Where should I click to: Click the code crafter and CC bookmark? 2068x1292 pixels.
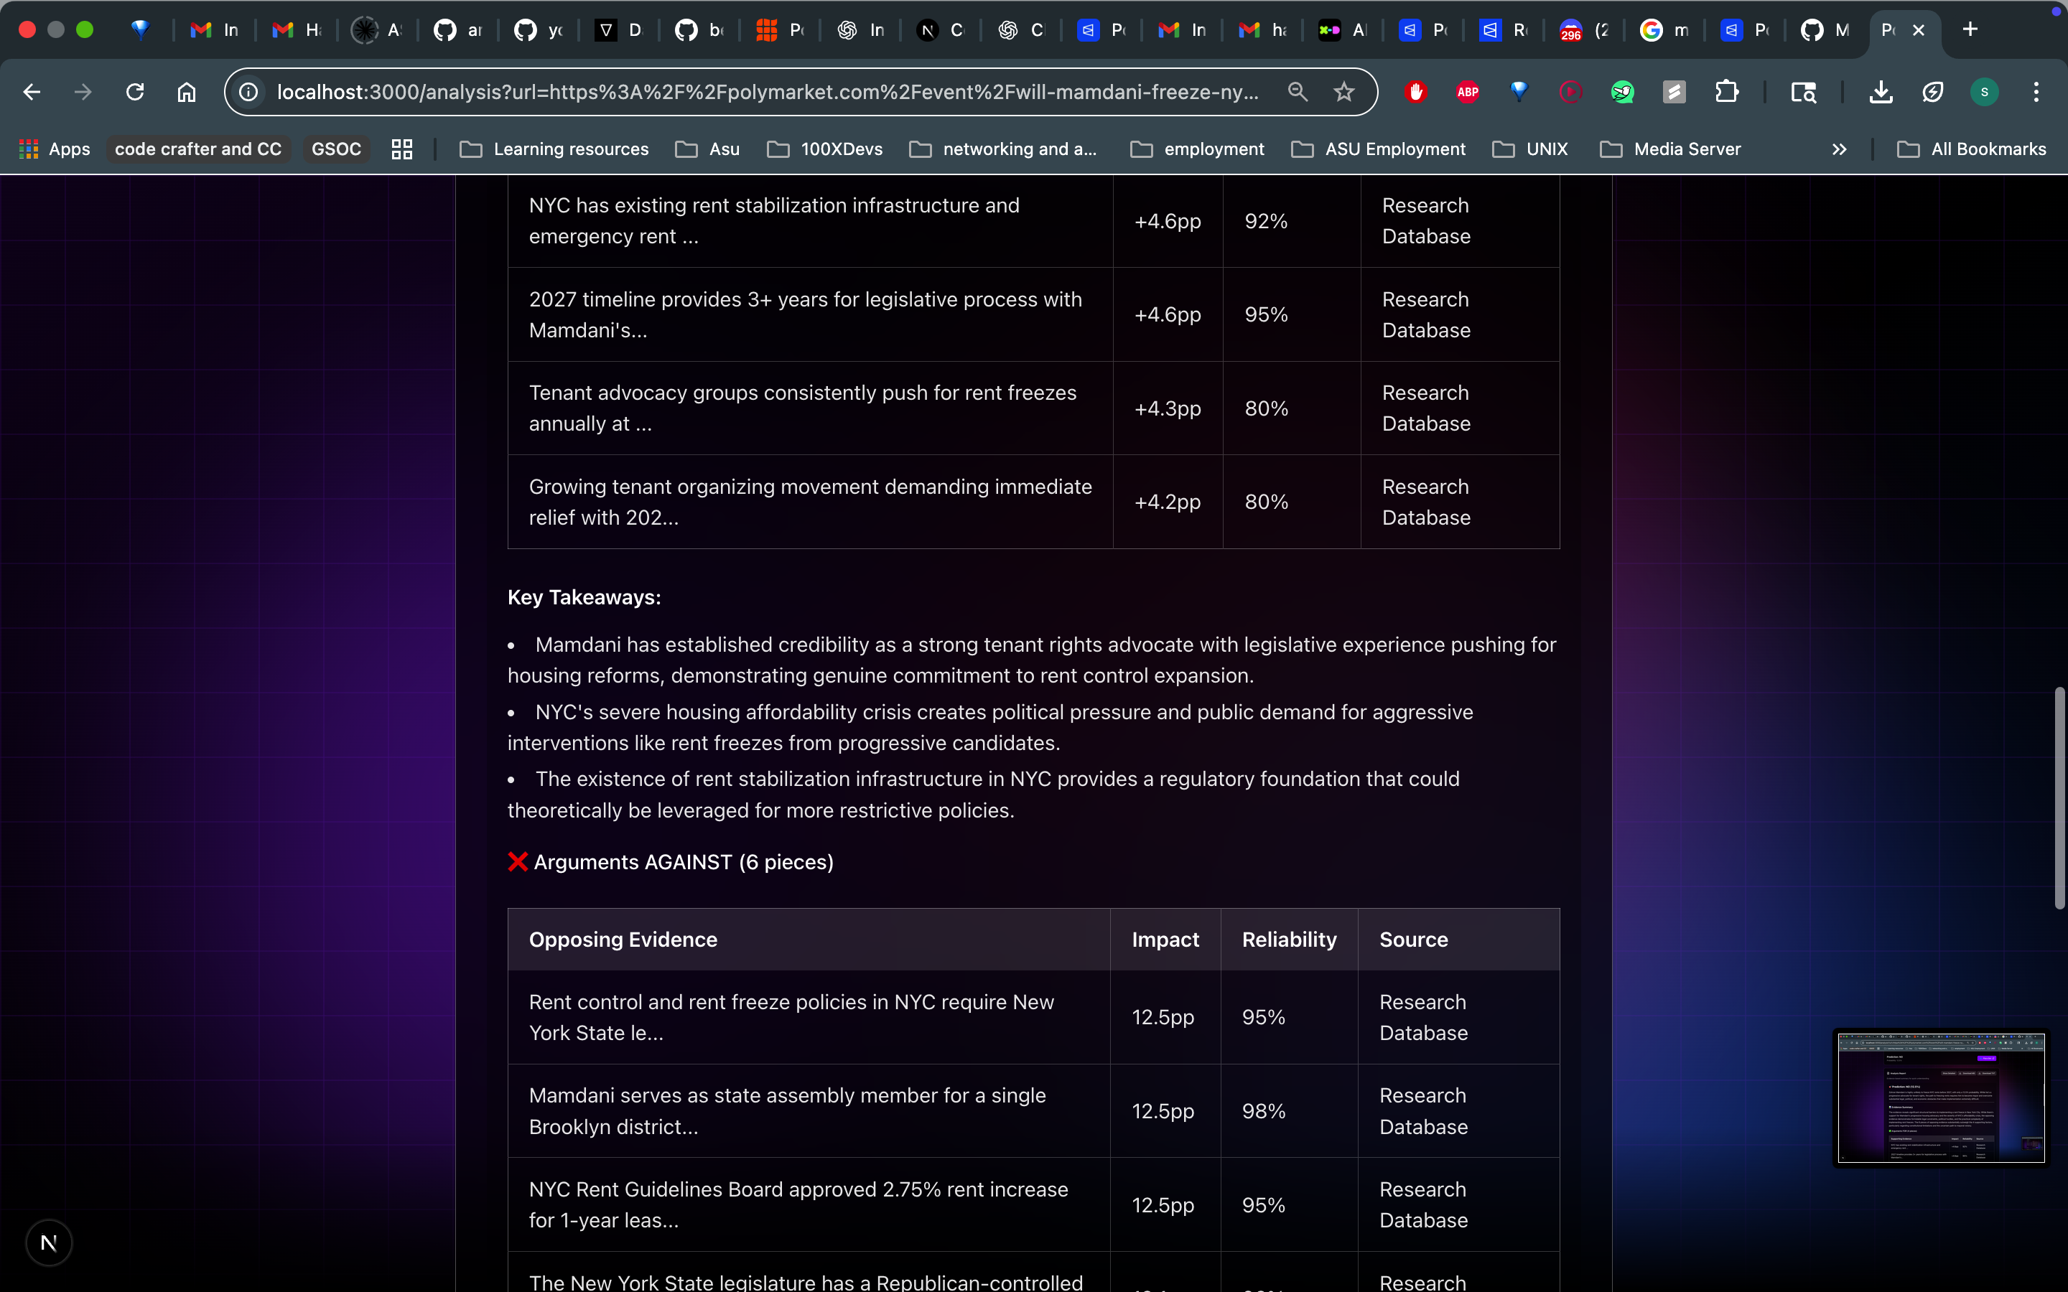197,149
